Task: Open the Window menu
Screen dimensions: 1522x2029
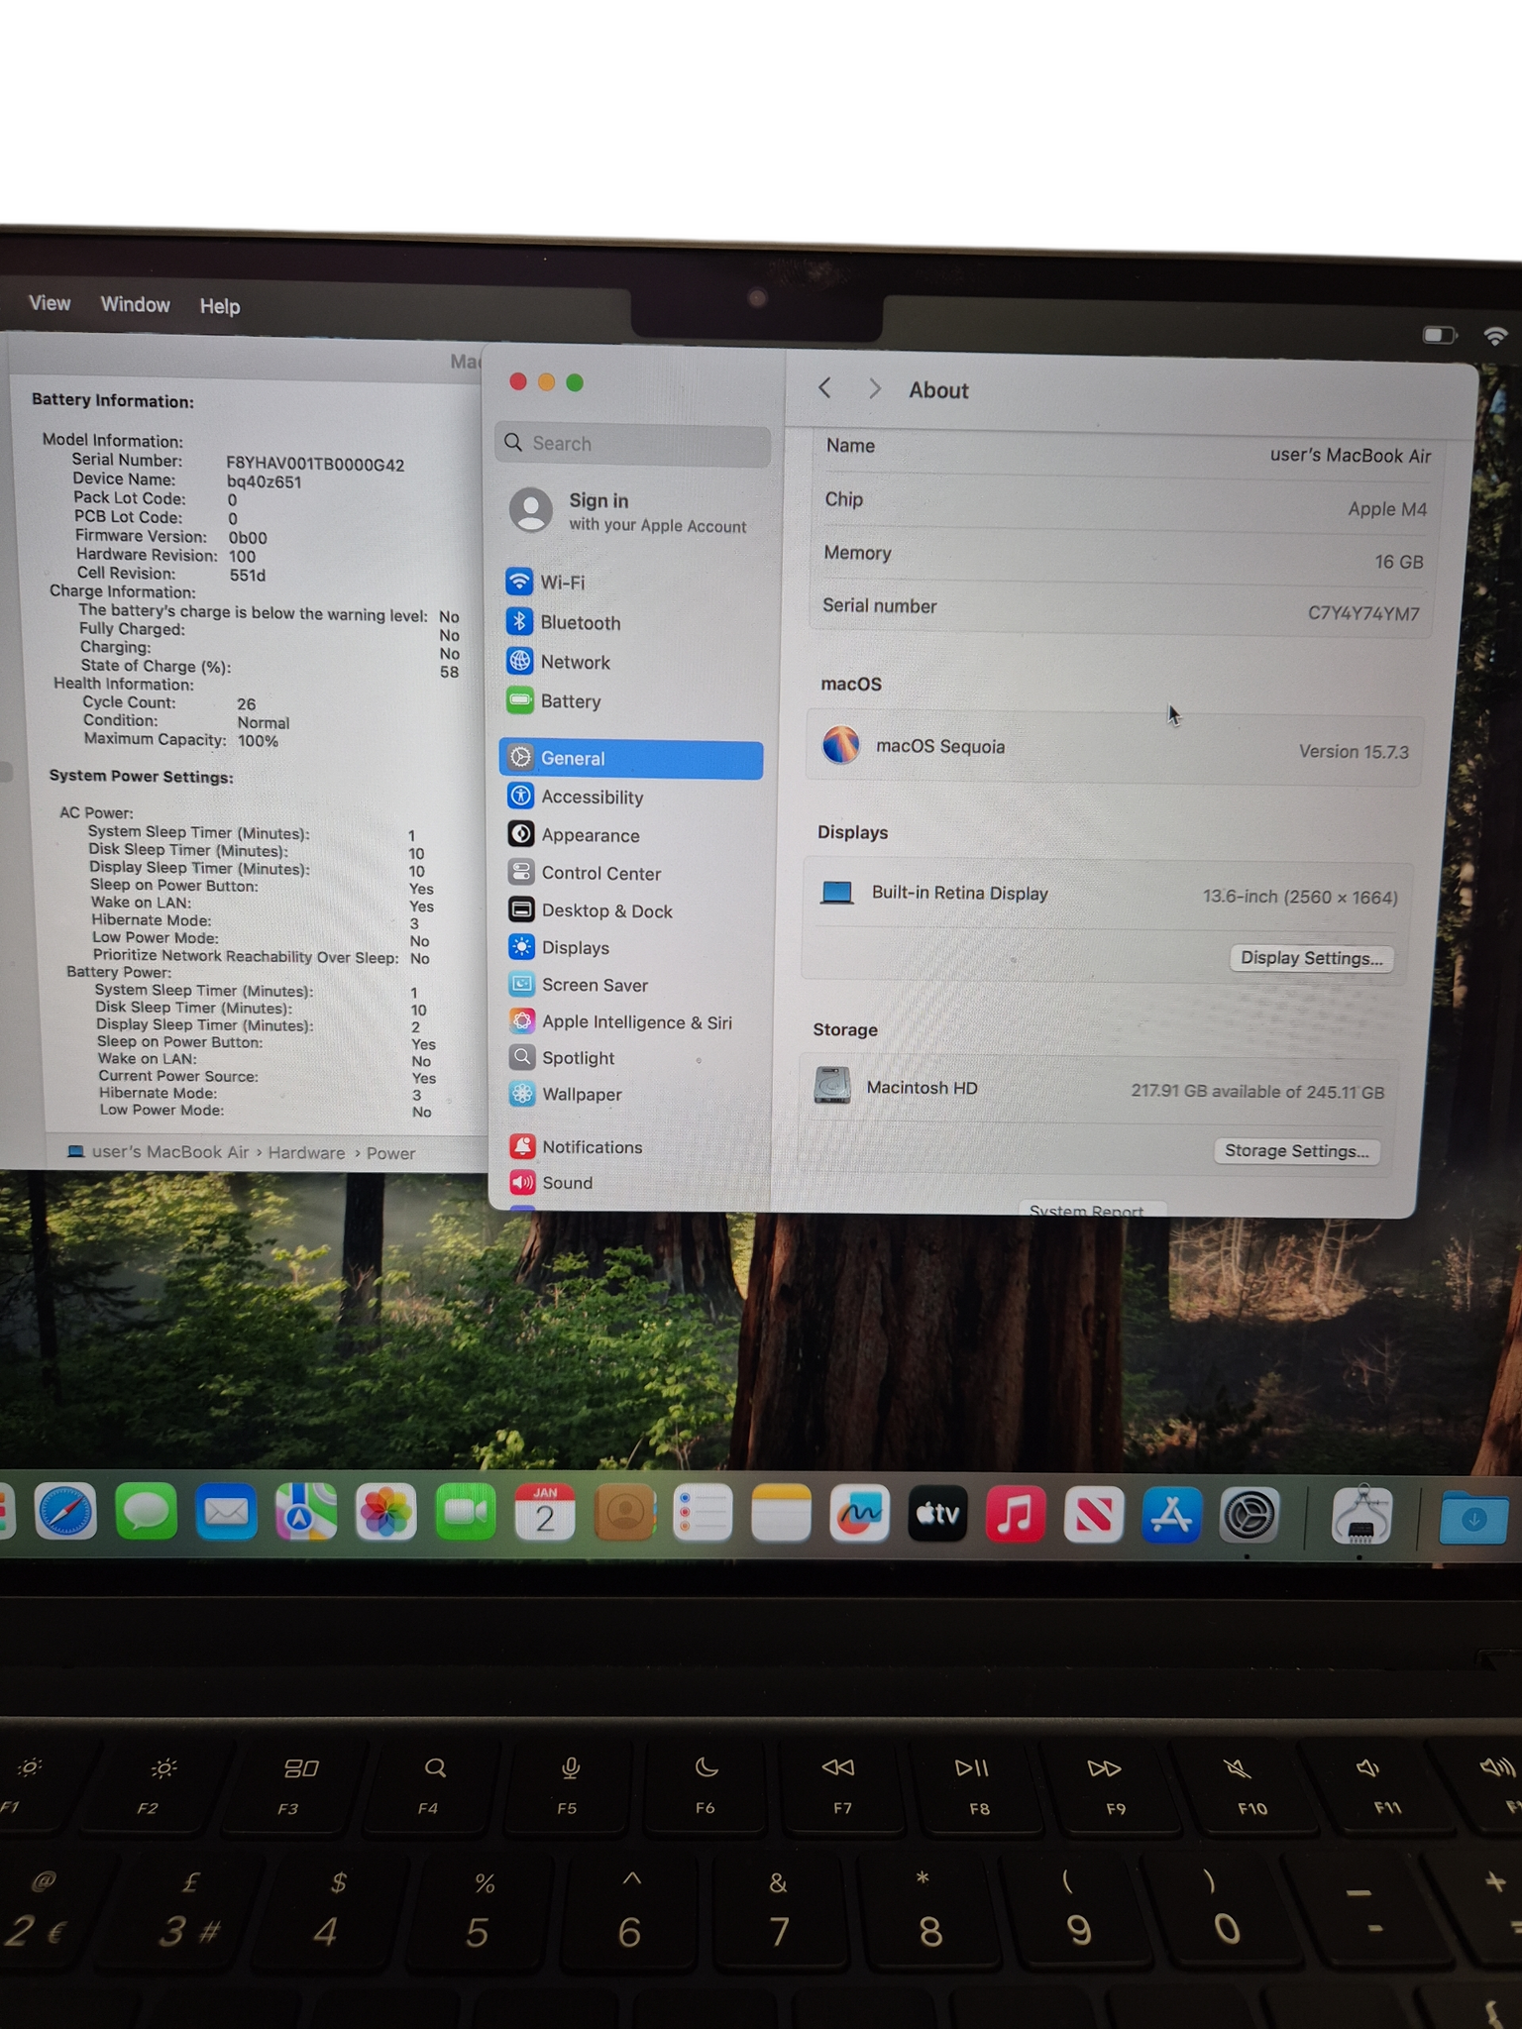Action: [135, 304]
